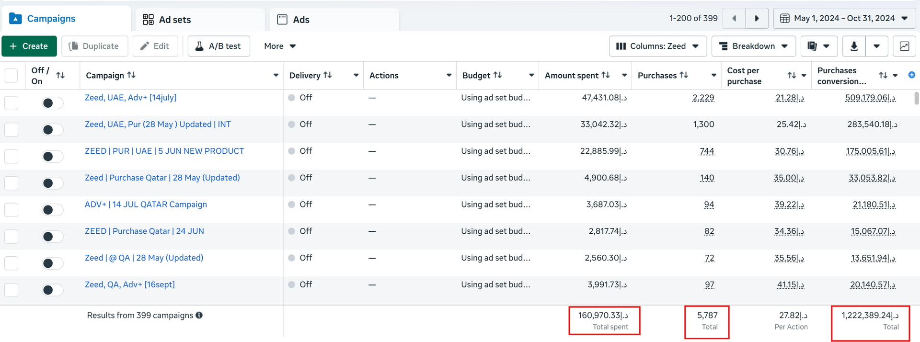
Task: Click the Campaigns tab folder icon
Action: (15, 19)
